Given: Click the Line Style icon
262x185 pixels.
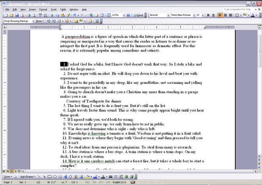Looking at the screenshot, I should (111, 177).
